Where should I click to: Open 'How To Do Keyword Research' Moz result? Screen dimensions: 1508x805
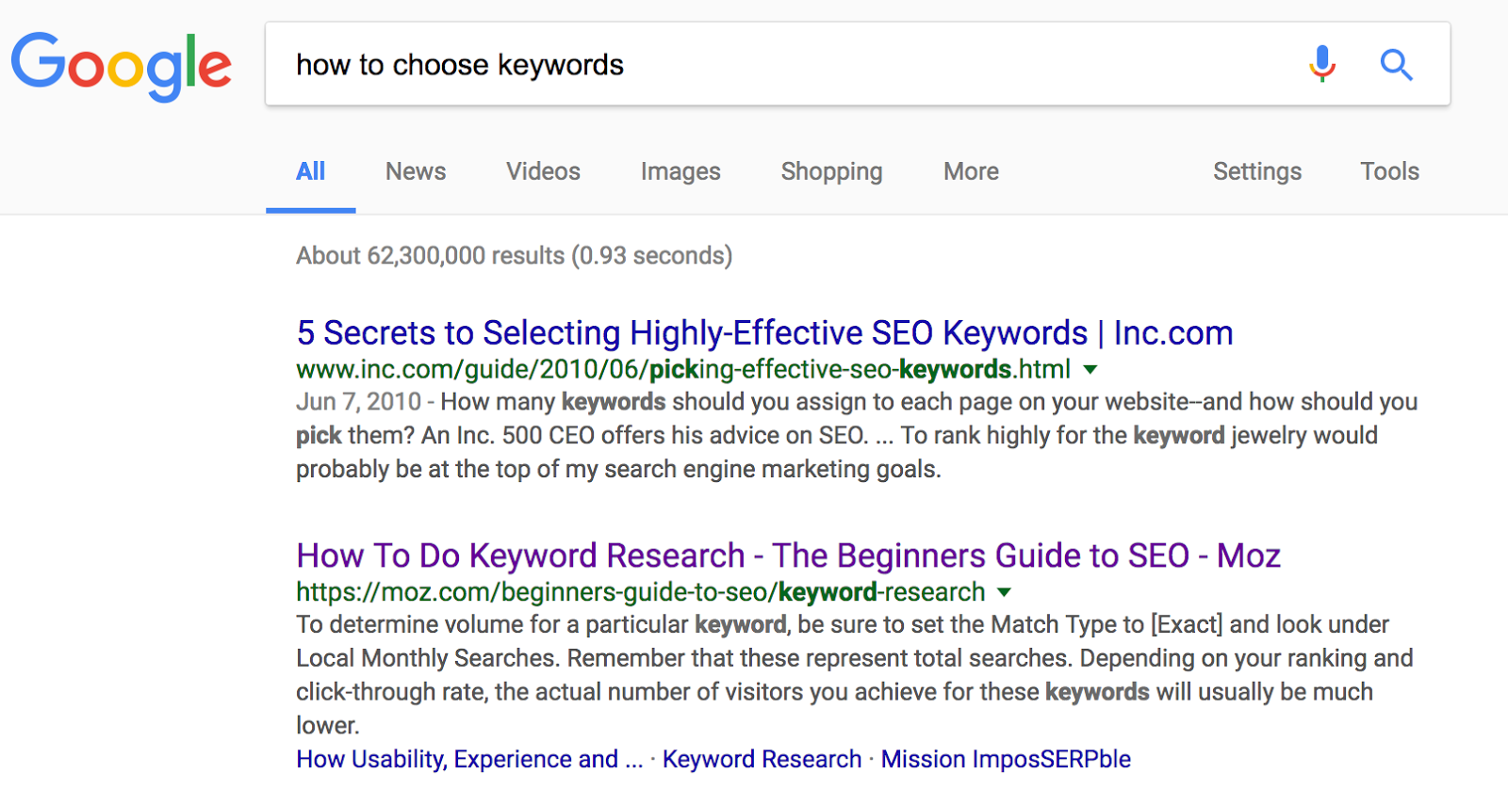click(788, 555)
